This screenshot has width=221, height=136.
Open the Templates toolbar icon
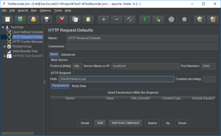pos(20,19)
